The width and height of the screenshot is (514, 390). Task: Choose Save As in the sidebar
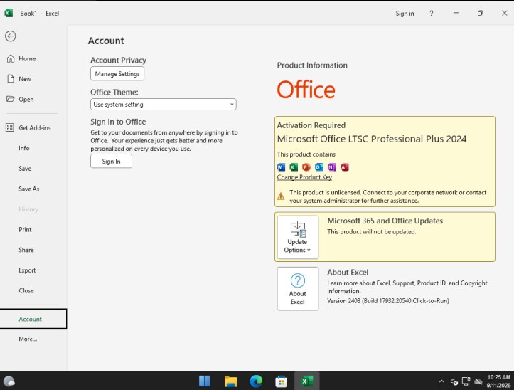[29, 189]
